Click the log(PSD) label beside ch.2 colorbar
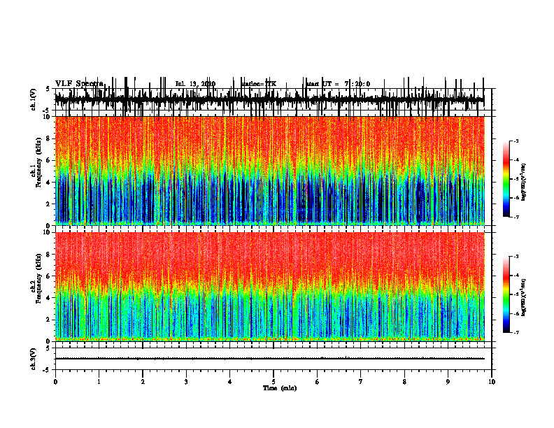554x428 pixels. 524,297
